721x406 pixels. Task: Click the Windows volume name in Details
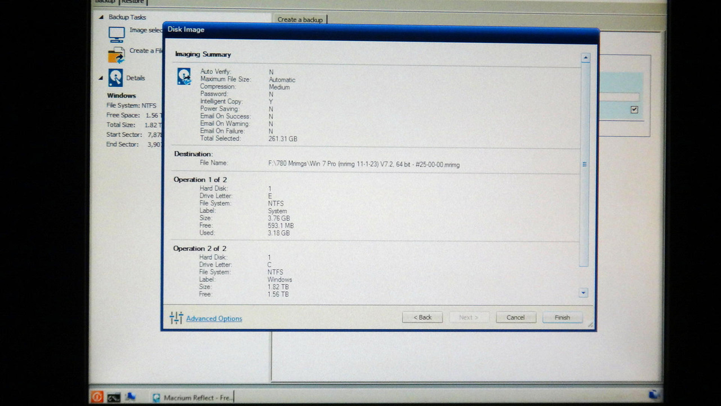pyautogui.click(x=121, y=96)
